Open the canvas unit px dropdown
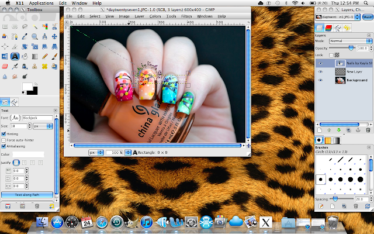This screenshot has height=234, width=374. (96, 152)
